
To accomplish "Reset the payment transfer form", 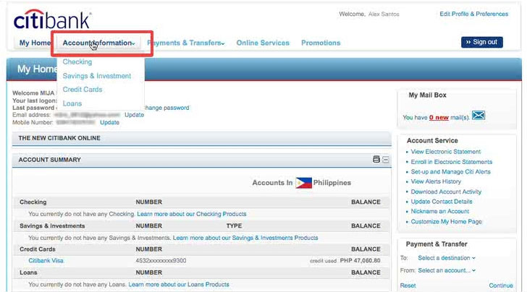I will coord(408,285).
